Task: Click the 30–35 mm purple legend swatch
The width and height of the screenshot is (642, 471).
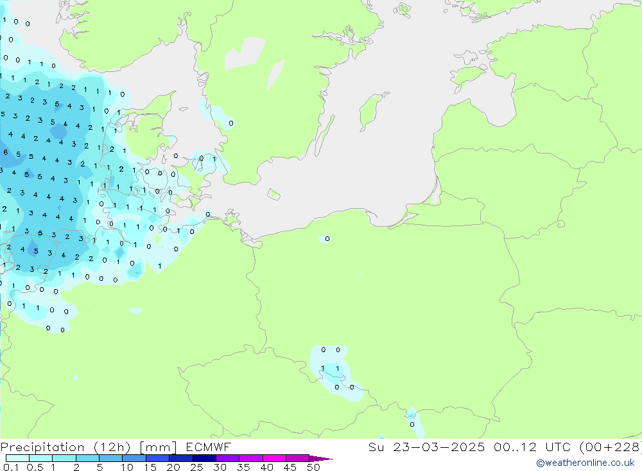Action: [x=227, y=458]
